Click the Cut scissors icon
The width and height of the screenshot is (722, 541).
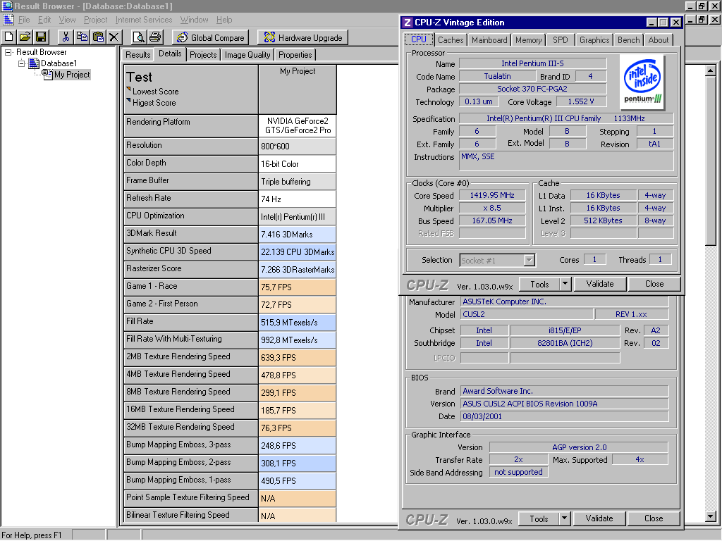point(66,37)
